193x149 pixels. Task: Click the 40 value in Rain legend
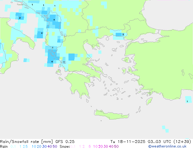click(50, 147)
